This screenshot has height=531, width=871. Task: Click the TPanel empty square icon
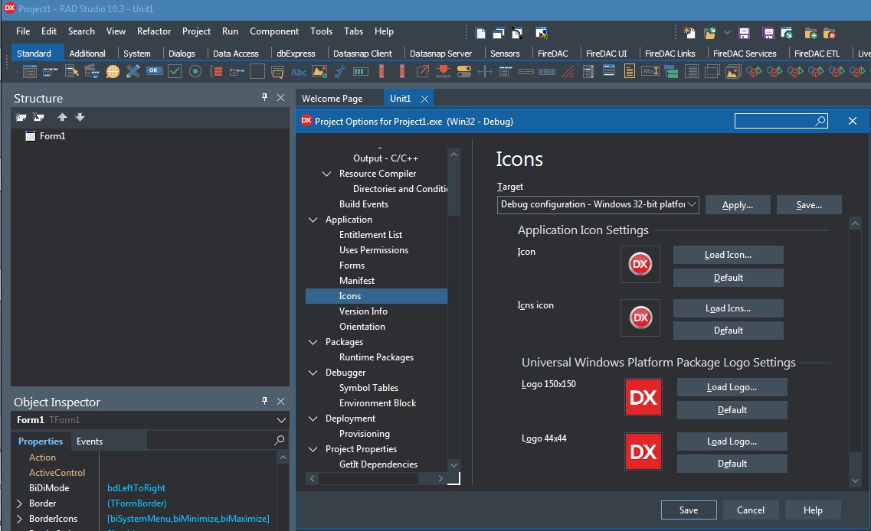click(x=257, y=71)
